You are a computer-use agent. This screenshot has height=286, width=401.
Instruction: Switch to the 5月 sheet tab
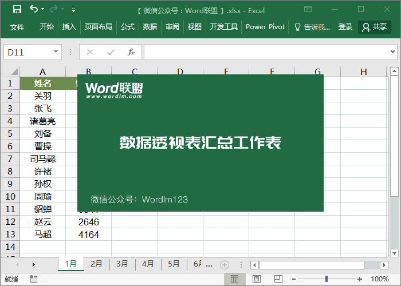click(x=174, y=264)
